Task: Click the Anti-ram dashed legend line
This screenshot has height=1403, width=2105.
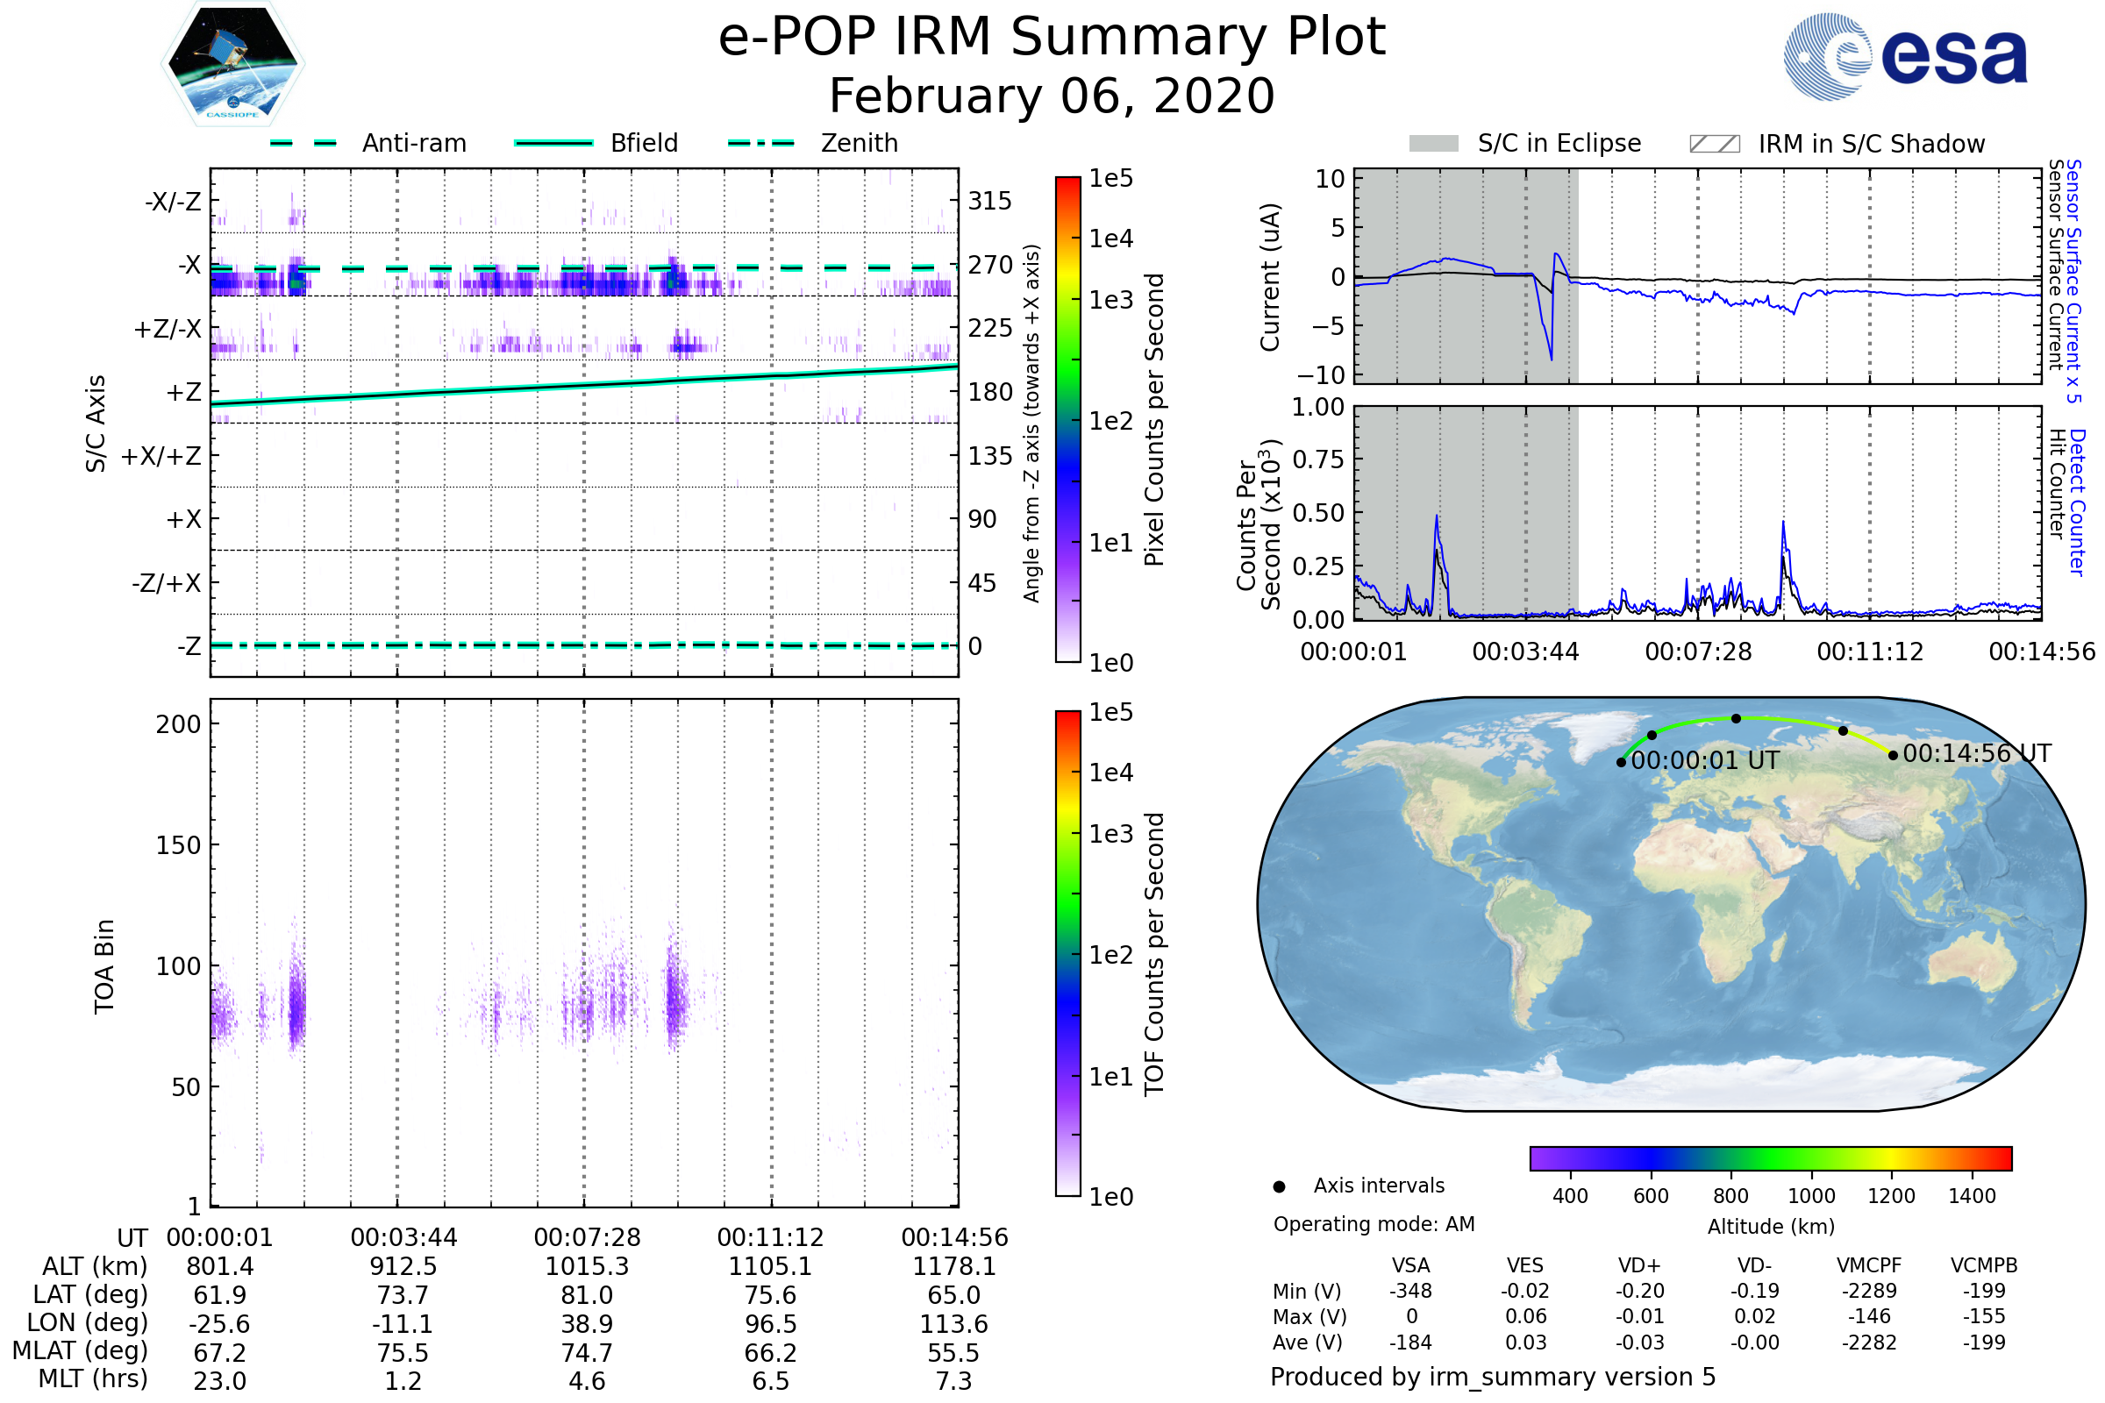Action: coord(303,143)
